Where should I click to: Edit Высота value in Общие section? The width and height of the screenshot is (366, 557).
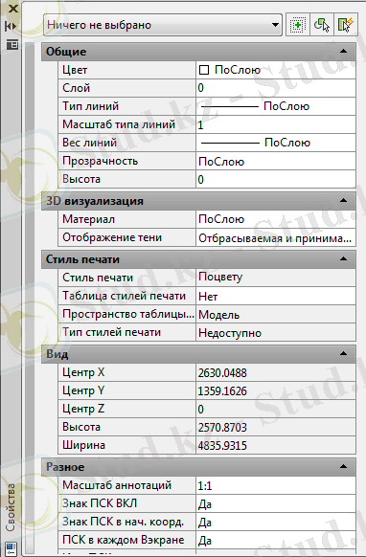(x=276, y=179)
